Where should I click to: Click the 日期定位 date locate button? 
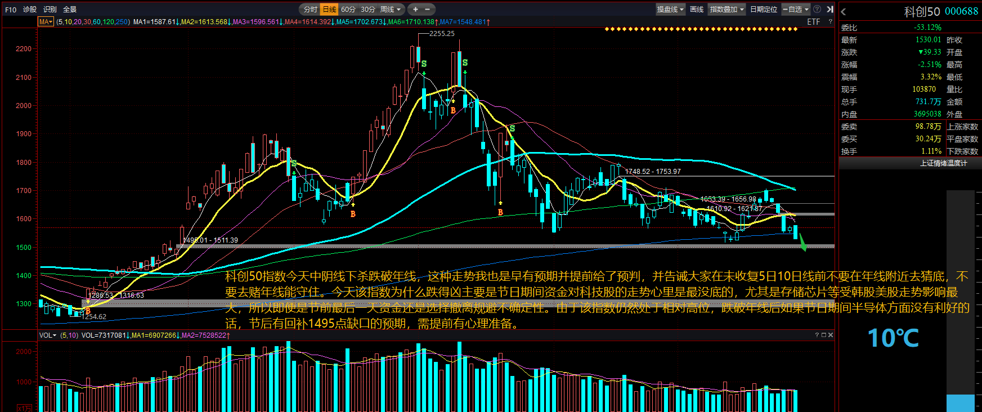coord(764,9)
